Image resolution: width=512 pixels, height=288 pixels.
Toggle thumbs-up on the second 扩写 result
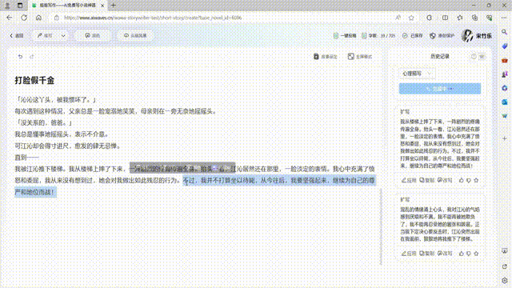pos(462,253)
